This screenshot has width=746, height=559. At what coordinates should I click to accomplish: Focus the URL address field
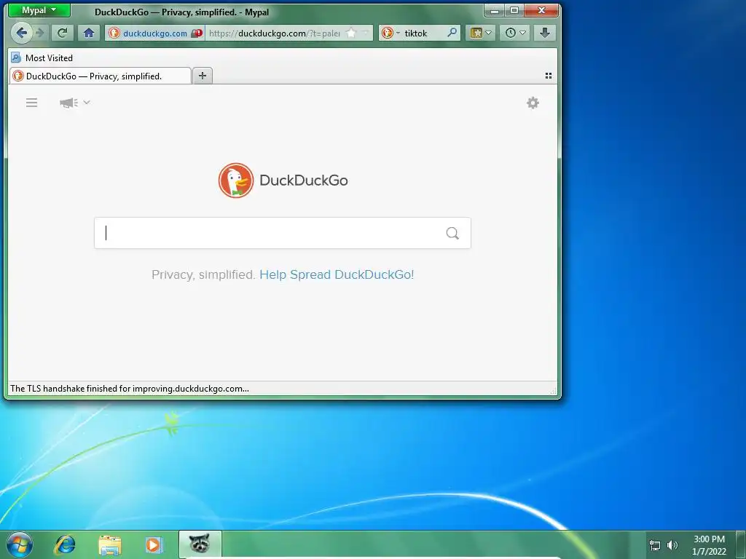(x=275, y=33)
